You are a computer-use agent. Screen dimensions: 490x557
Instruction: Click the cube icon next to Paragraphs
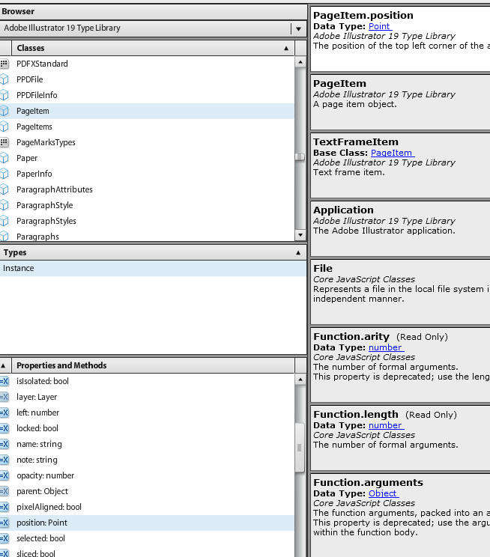point(4,236)
